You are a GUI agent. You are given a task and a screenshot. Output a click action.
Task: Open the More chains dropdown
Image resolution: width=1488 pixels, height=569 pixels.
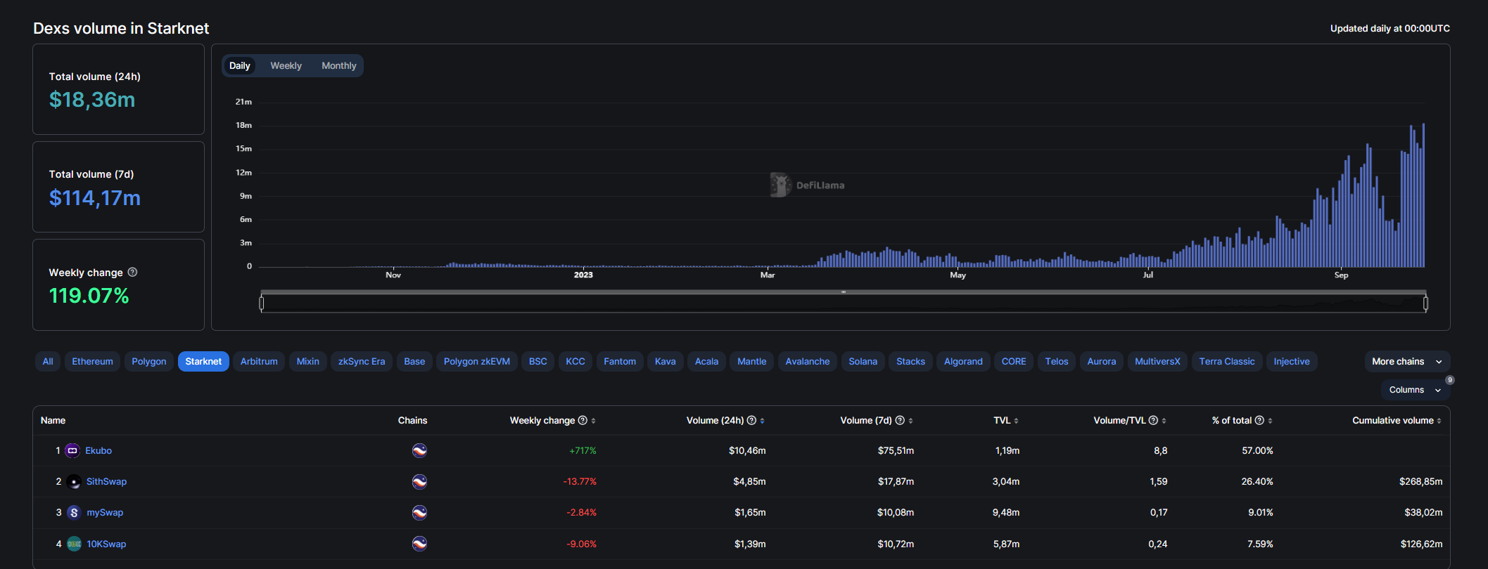tap(1407, 361)
